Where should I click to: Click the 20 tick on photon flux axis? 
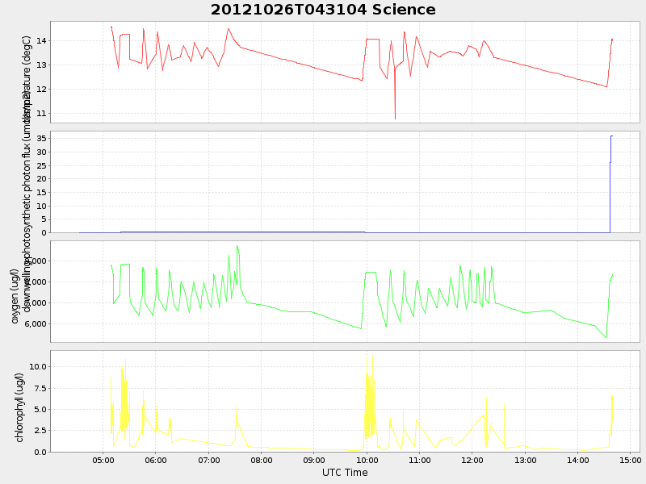[x=41, y=178]
